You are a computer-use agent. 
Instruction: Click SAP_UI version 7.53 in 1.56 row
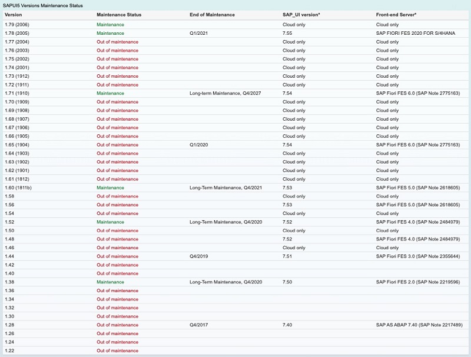(x=287, y=204)
